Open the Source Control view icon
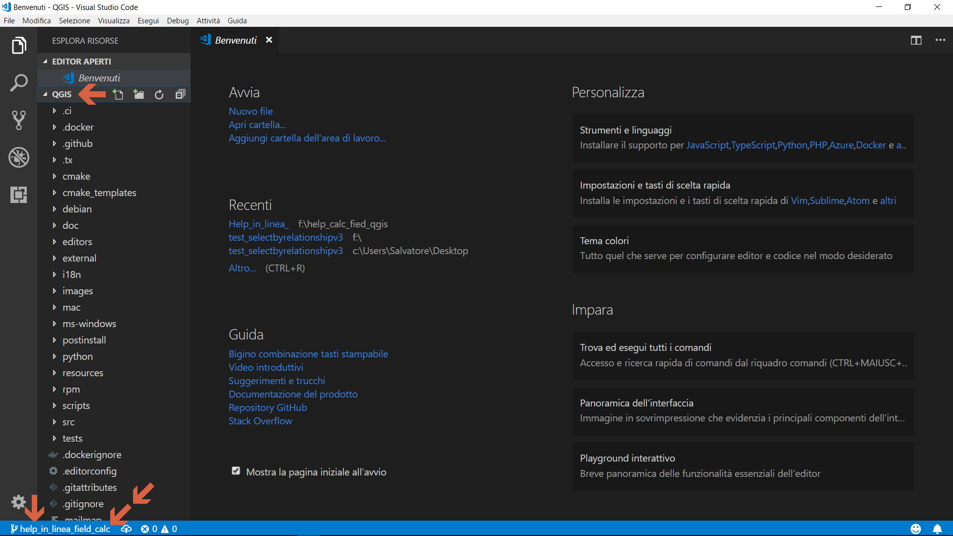Screen dimensions: 953x536 click(19, 120)
